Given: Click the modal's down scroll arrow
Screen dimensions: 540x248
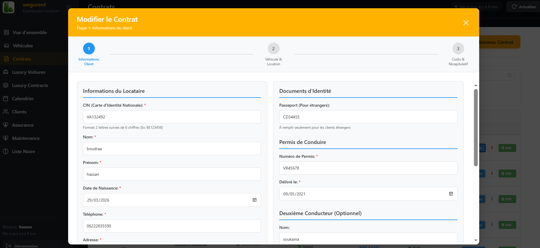Looking at the screenshot, I should (476, 240).
